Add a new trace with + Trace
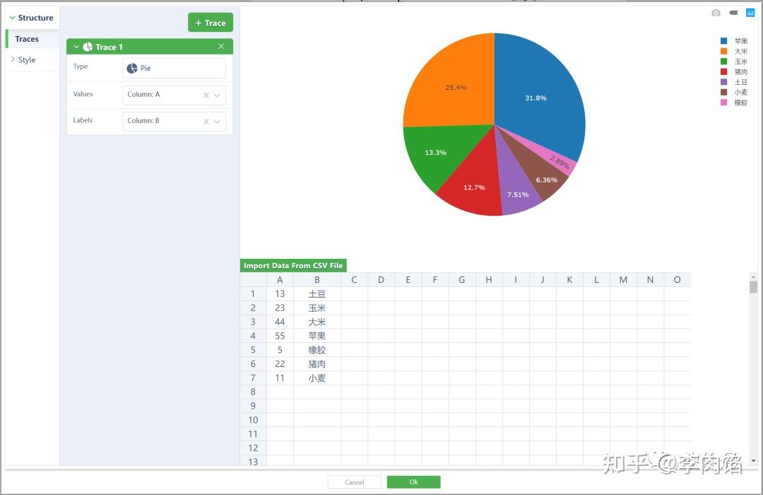Viewport: 763px width, 495px height. (x=211, y=23)
